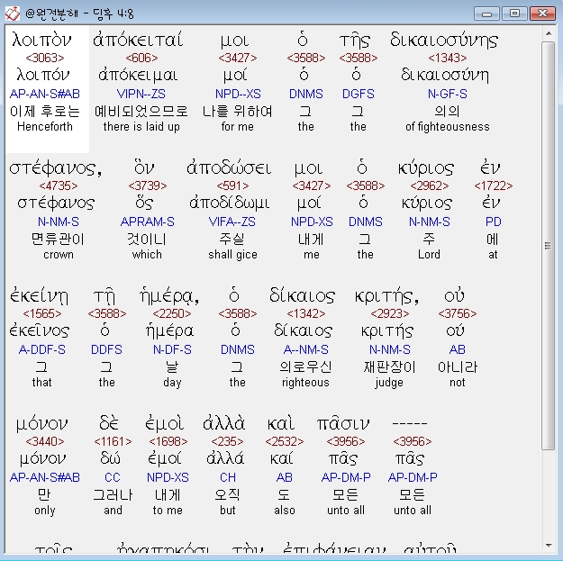This screenshot has height=561, width=563.
Task: Click the Greek word δικαιοσύνης
Action: [x=444, y=40]
